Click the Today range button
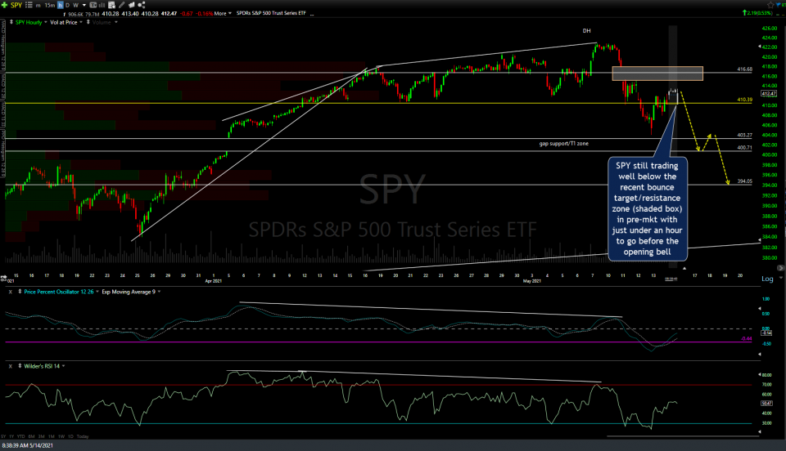 pyautogui.click(x=83, y=436)
